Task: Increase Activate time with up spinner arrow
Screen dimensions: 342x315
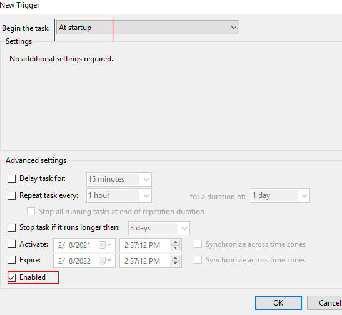Action: (x=175, y=242)
